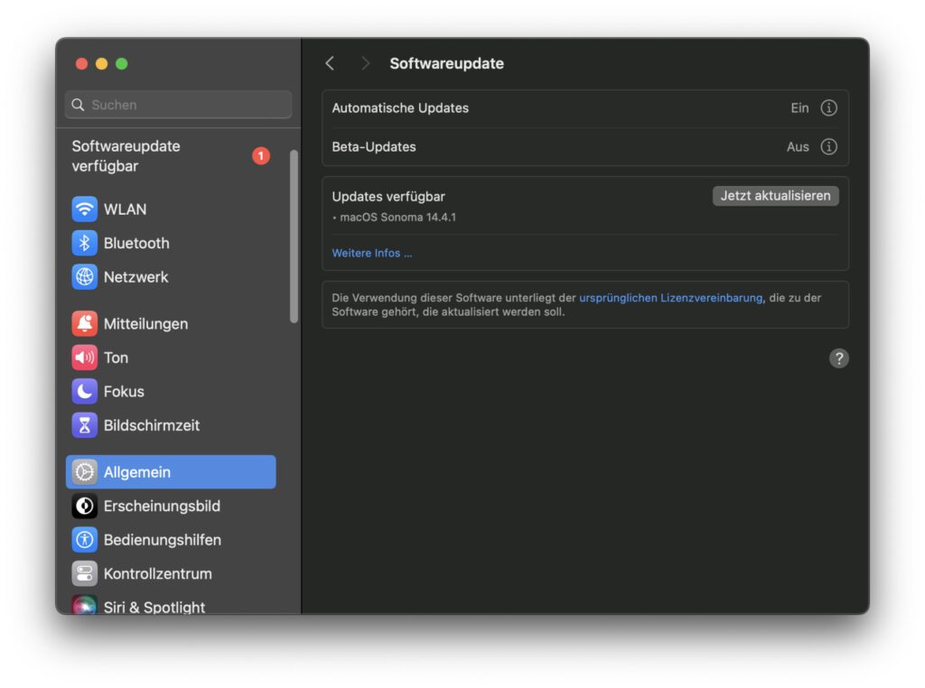925x688 pixels.
Task: Select Bildschirmzeit hourglass icon
Action: pyautogui.click(x=85, y=425)
